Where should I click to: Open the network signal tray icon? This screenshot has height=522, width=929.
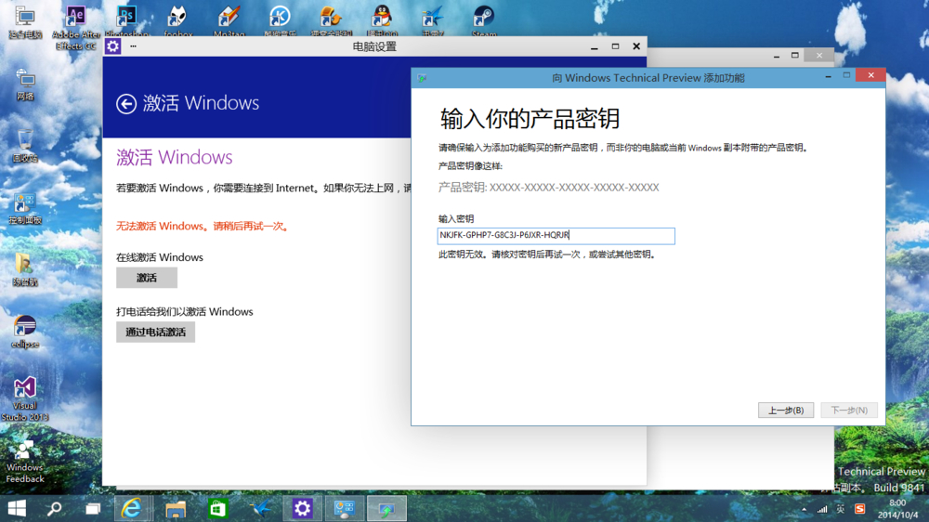(822, 509)
